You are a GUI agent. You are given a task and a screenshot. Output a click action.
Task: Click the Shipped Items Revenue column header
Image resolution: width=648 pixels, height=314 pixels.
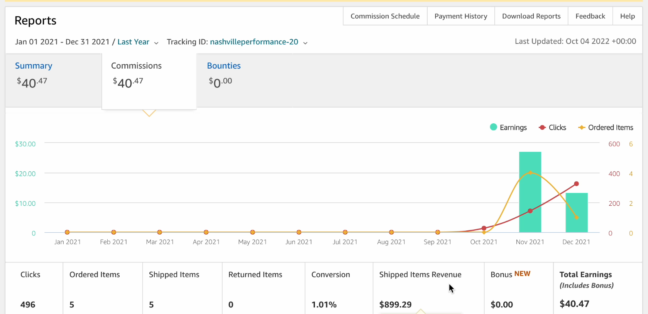click(420, 274)
